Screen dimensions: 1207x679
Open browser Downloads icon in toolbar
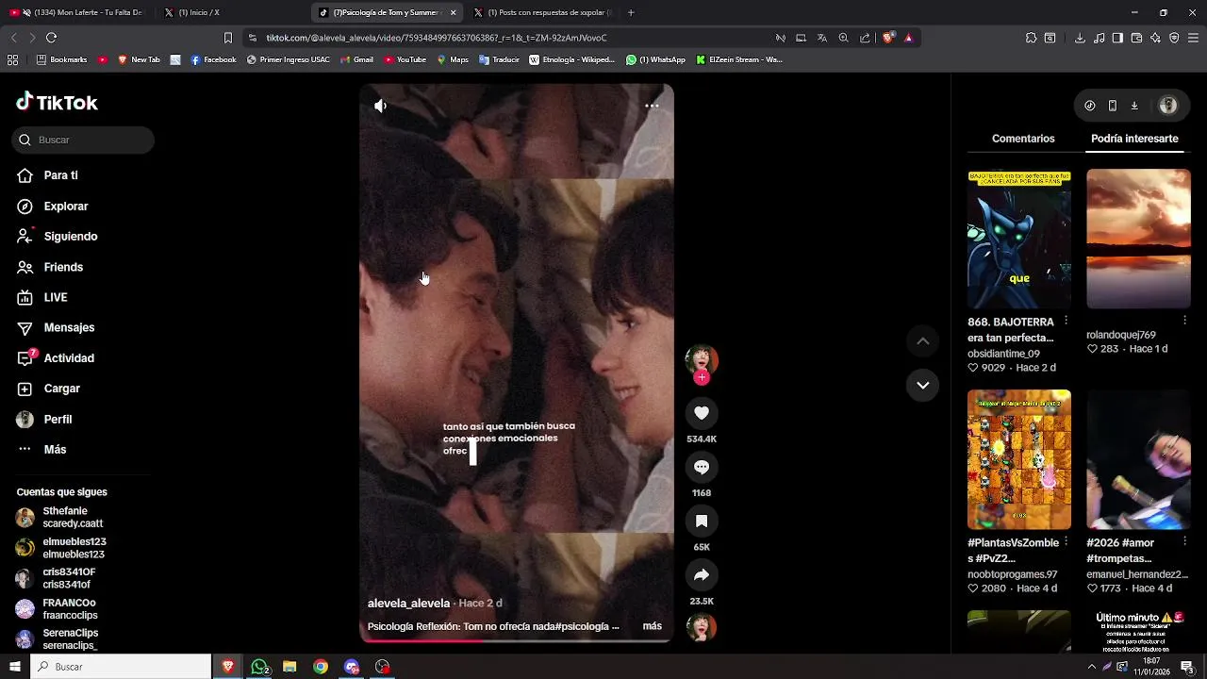pyautogui.click(x=1080, y=38)
